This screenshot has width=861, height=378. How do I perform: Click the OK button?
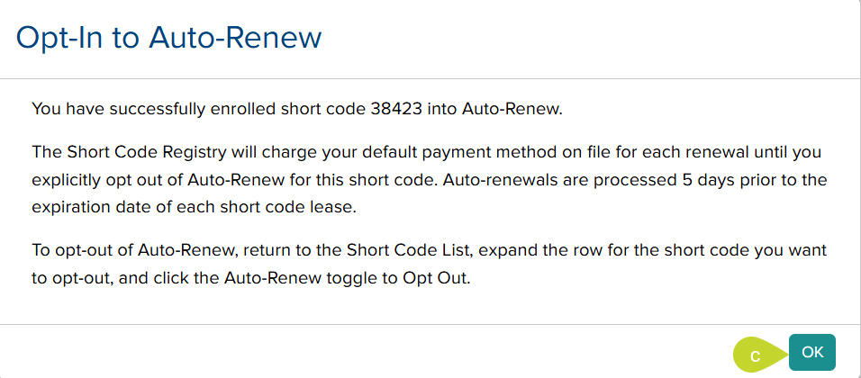click(x=811, y=352)
